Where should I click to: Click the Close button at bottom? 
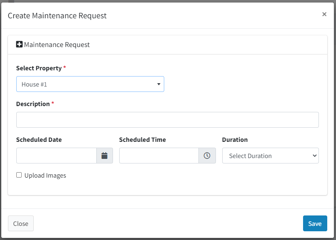[x=21, y=223]
